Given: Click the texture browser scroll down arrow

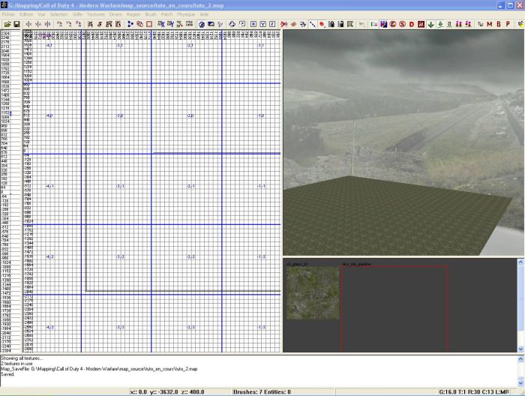Looking at the screenshot, I should [x=520, y=349].
